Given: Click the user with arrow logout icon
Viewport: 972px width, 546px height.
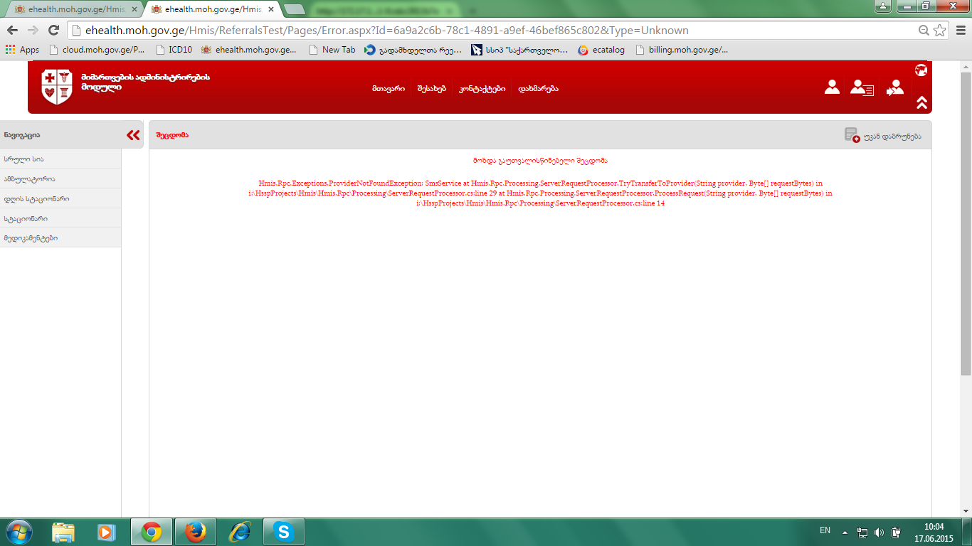Looking at the screenshot, I should [x=894, y=87].
